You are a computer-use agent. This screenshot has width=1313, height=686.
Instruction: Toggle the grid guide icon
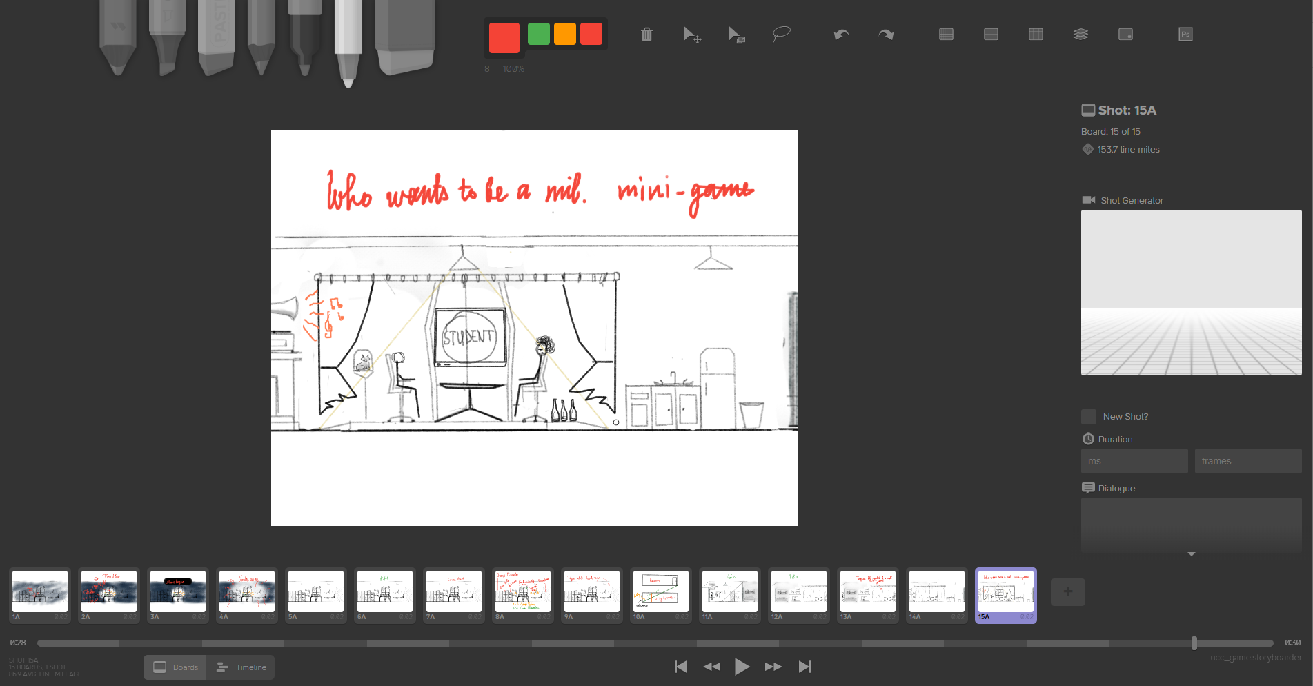tap(946, 34)
